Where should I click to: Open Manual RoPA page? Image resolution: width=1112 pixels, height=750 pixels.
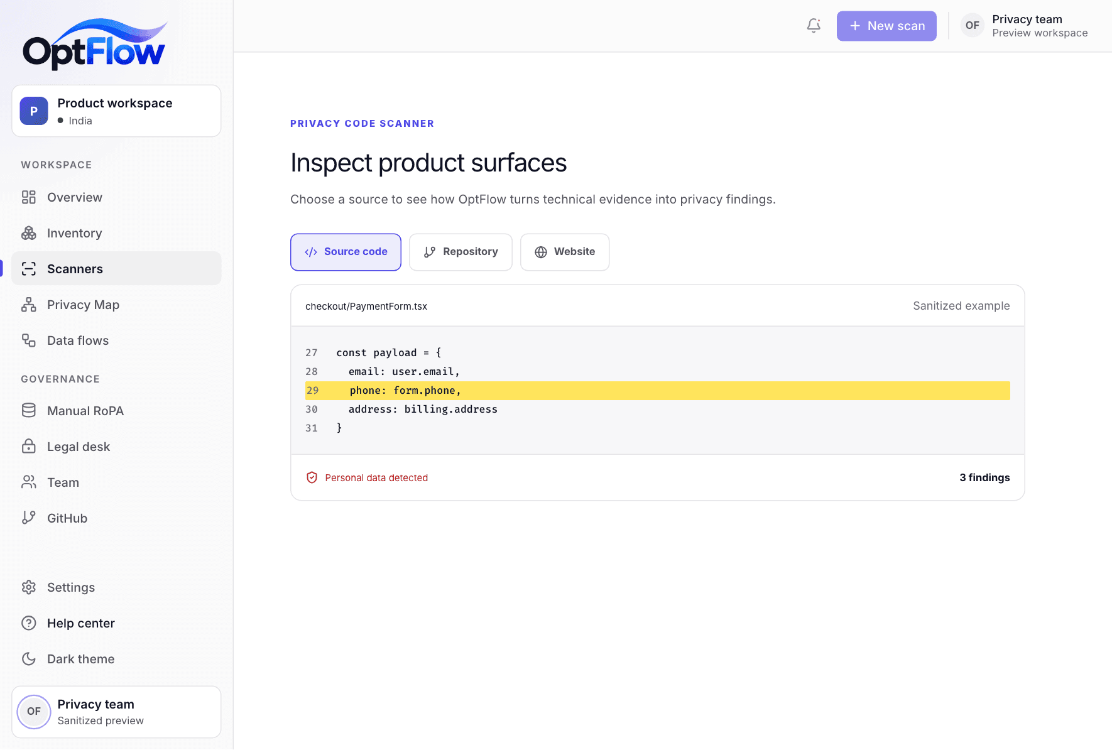(116, 411)
